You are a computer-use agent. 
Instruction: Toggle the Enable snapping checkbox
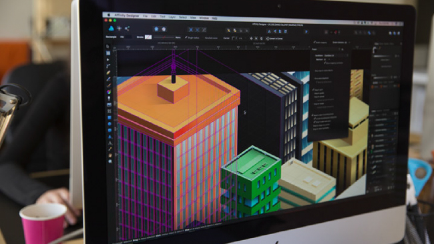[x=320, y=43]
